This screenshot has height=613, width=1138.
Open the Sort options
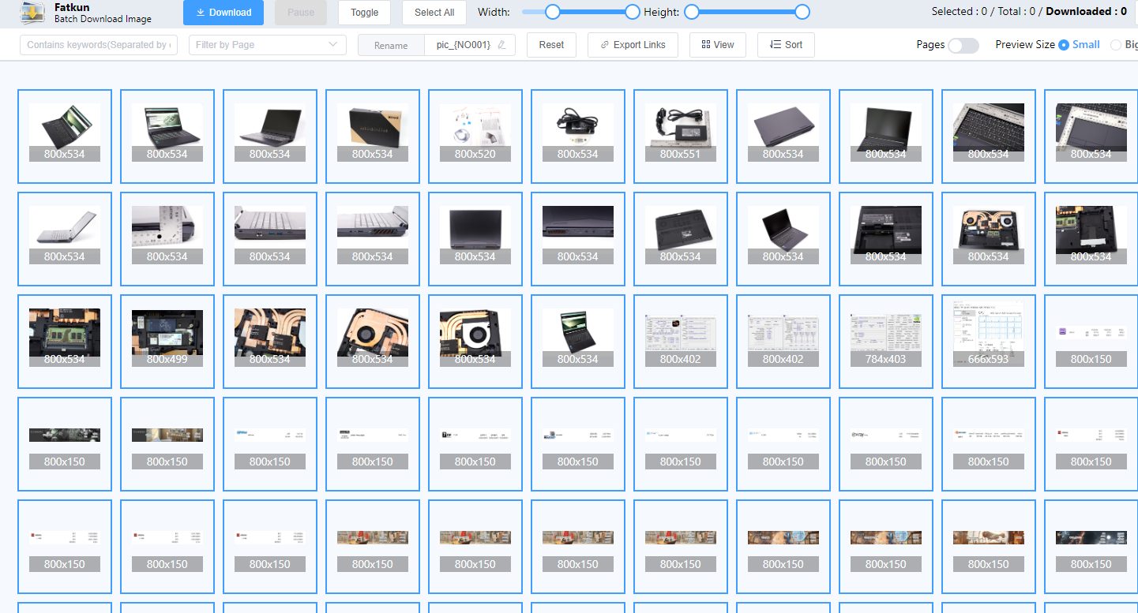[786, 45]
